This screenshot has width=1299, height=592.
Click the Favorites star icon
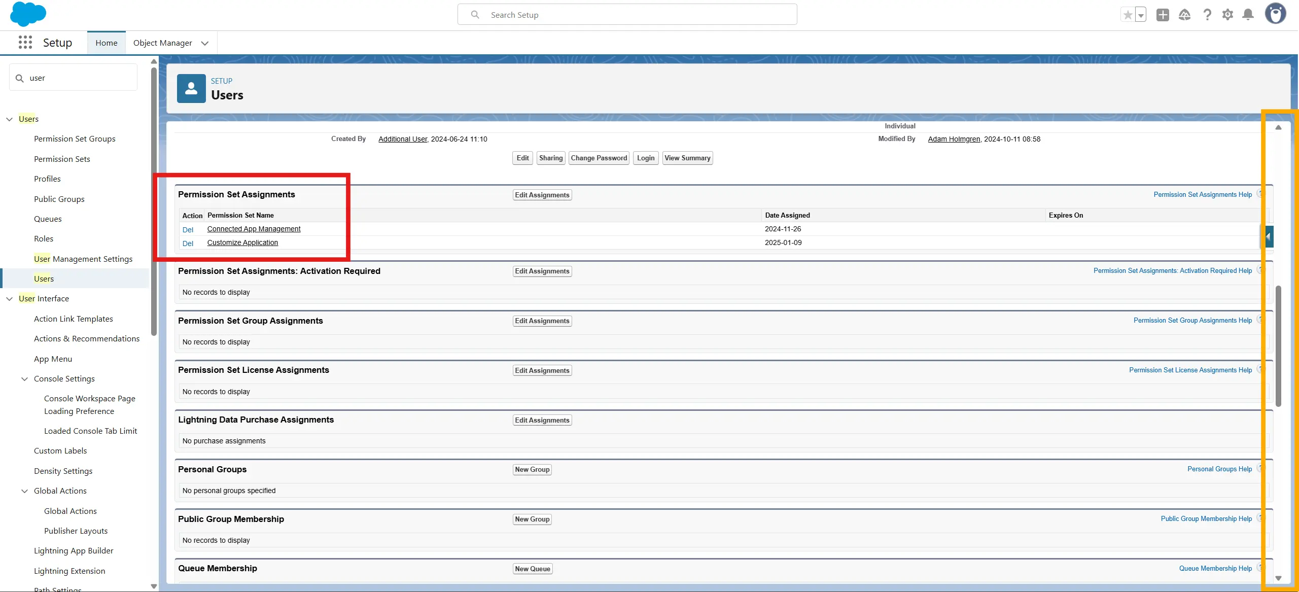[x=1128, y=15]
